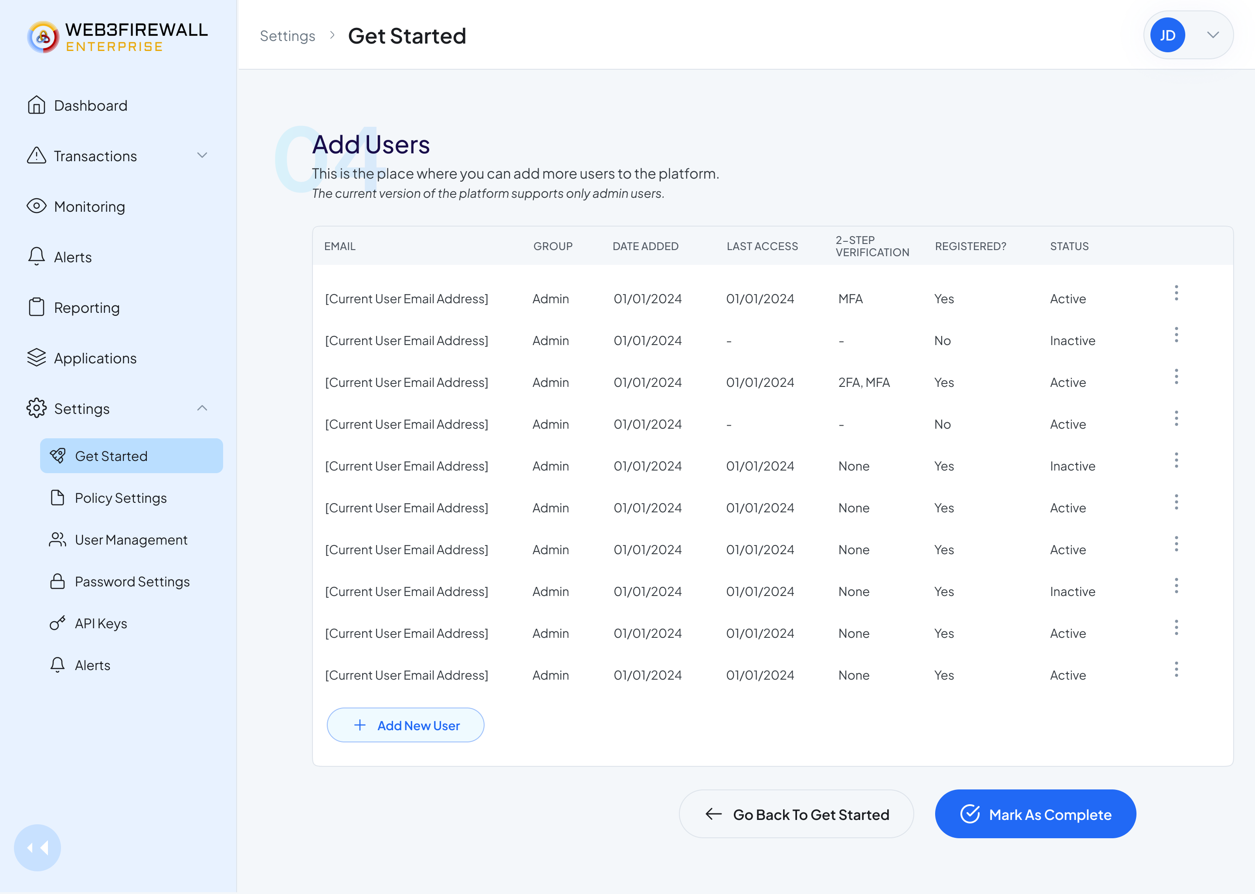Open API Keys page
Screen dimensions: 1255x894
point(132,623)
